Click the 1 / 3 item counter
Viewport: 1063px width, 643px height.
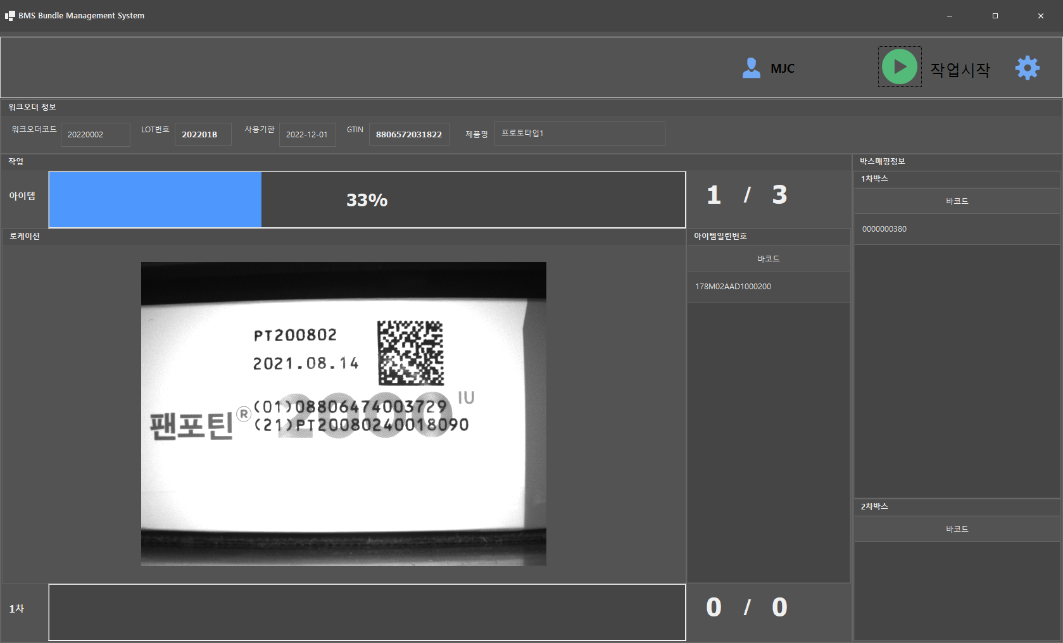pos(747,195)
